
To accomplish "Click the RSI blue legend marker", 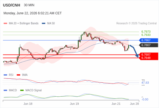I will 5,75.
